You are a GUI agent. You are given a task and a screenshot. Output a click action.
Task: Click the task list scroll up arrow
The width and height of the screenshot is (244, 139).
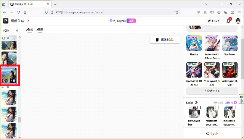[19, 37]
